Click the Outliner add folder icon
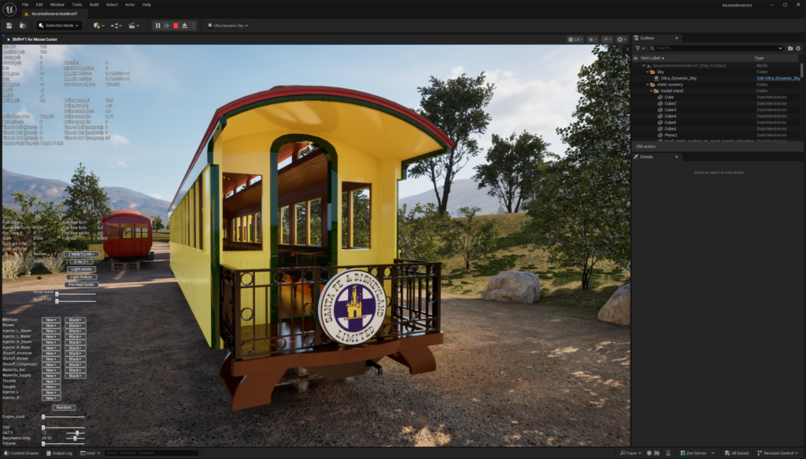Screen dimensions: 806x459 point(790,48)
